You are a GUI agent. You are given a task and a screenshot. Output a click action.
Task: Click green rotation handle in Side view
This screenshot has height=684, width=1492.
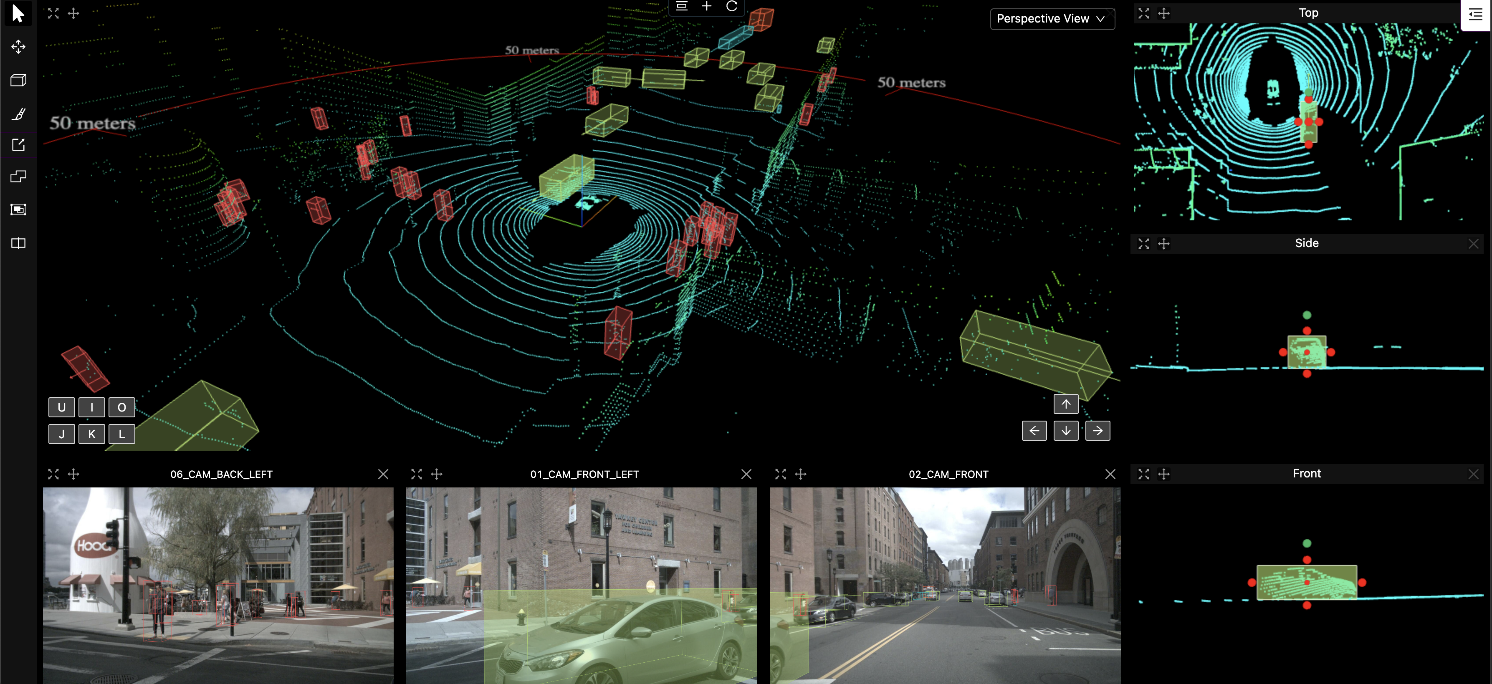tap(1307, 315)
